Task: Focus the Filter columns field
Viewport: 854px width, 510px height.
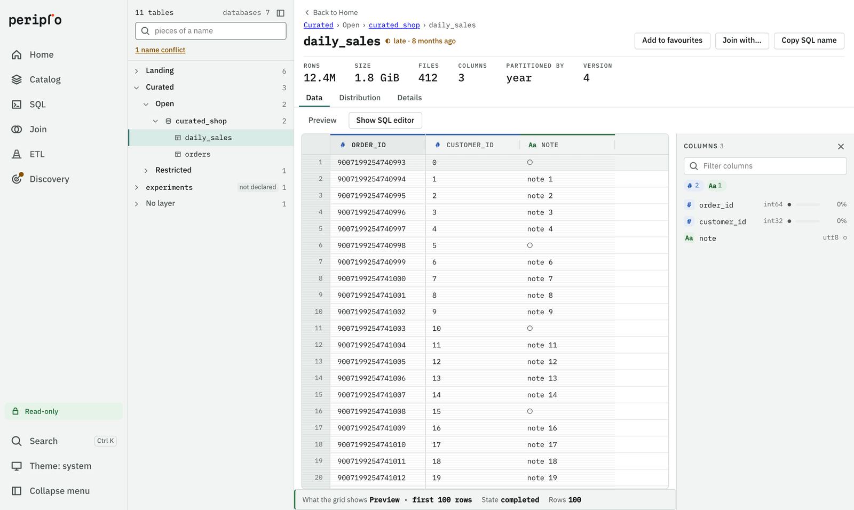Action: (765, 166)
